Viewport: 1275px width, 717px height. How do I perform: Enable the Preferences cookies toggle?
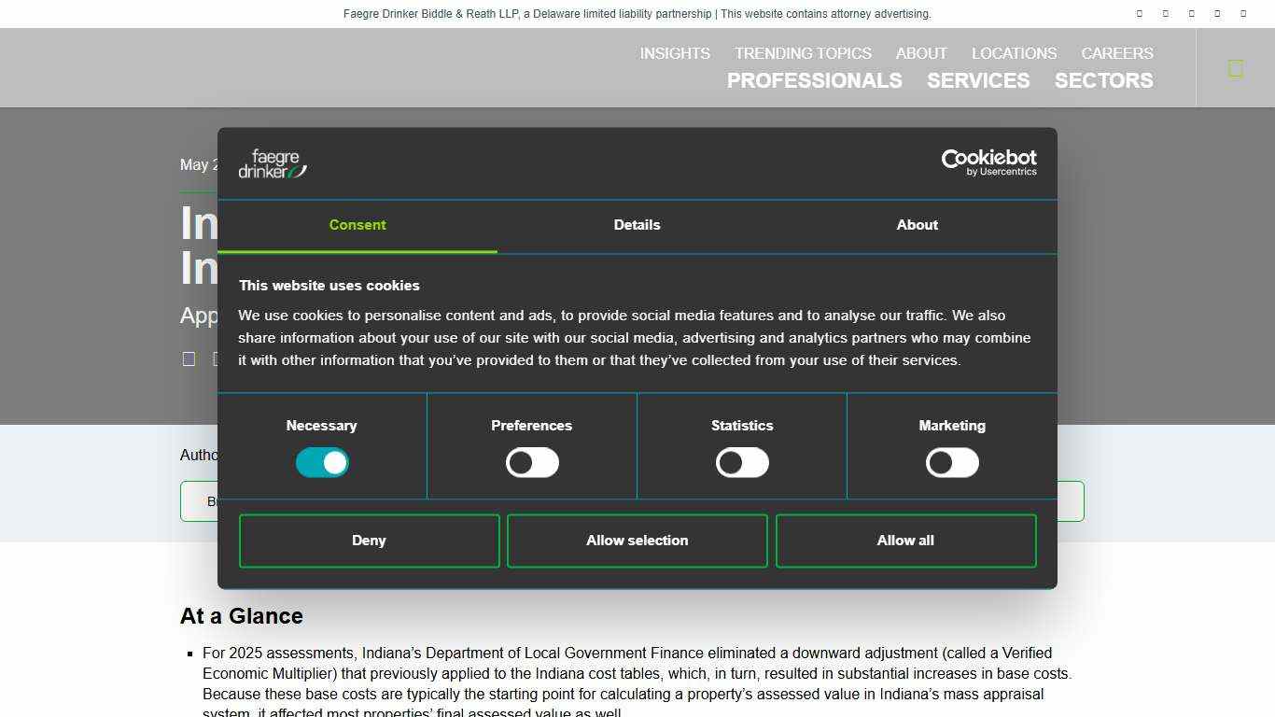(x=532, y=463)
